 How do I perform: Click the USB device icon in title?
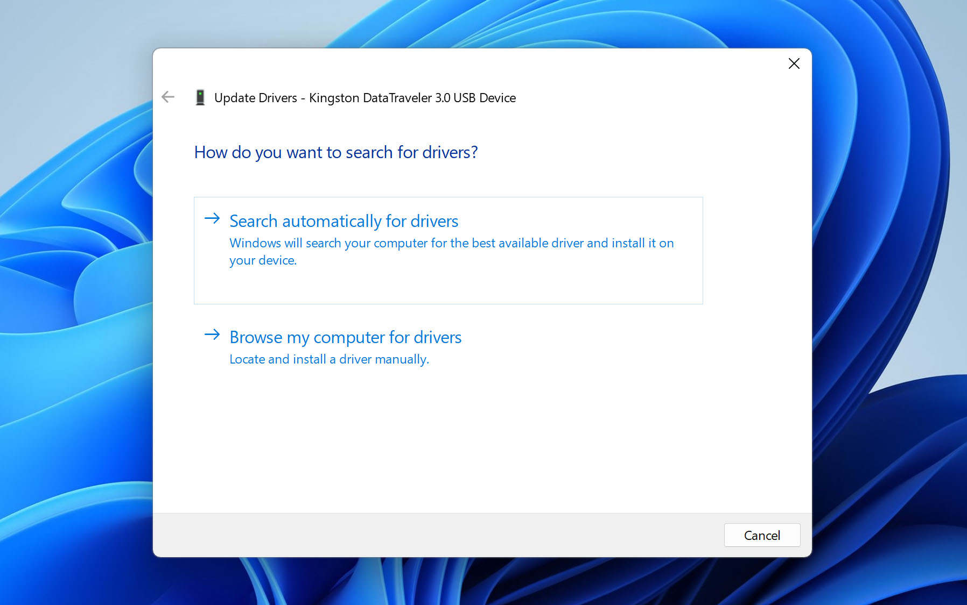pos(200,97)
